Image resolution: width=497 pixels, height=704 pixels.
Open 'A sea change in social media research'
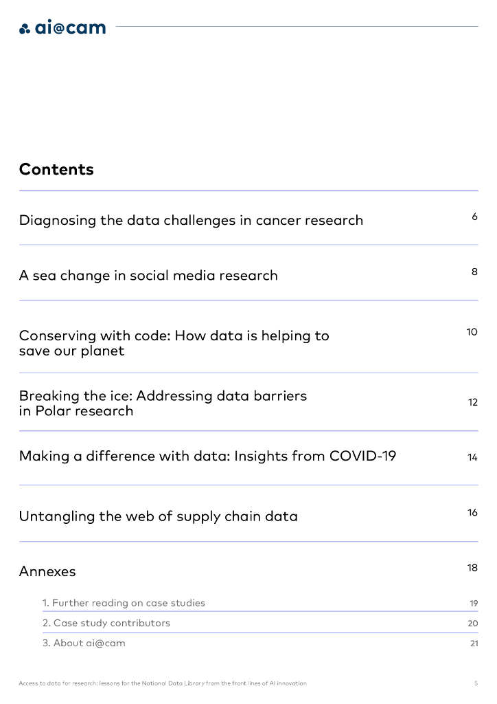148,276
